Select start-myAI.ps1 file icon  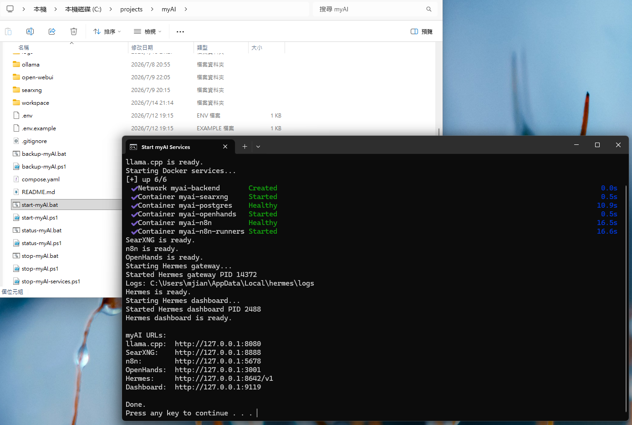(16, 217)
